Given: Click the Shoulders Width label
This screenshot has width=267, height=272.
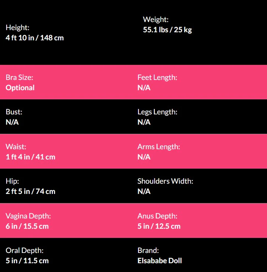Looking at the screenshot, I should pyautogui.click(x=165, y=181).
